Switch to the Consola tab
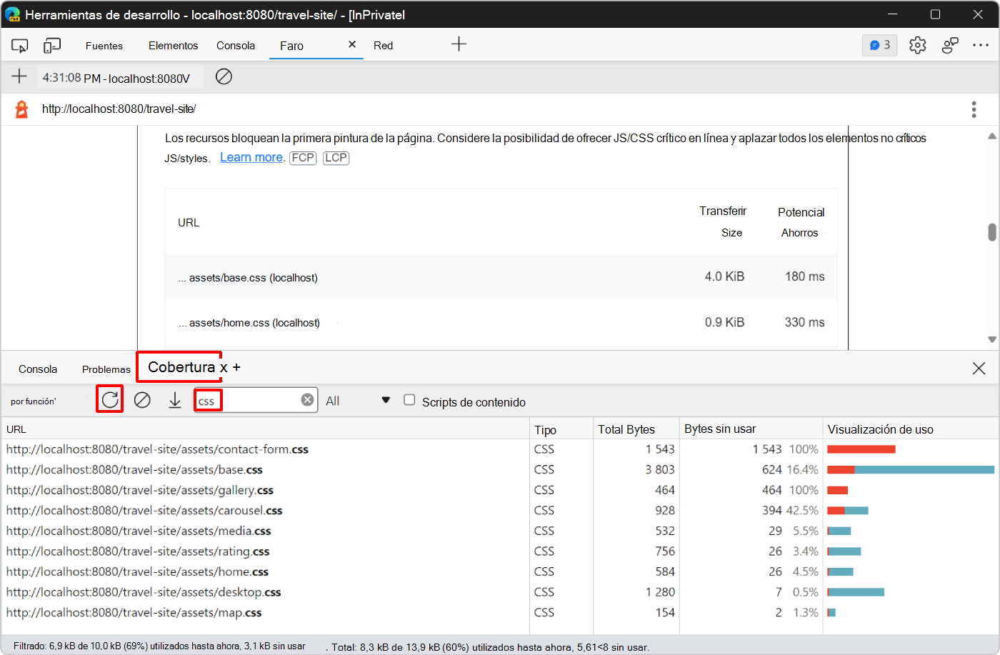Screen dimensions: 1000x655 [236, 46]
